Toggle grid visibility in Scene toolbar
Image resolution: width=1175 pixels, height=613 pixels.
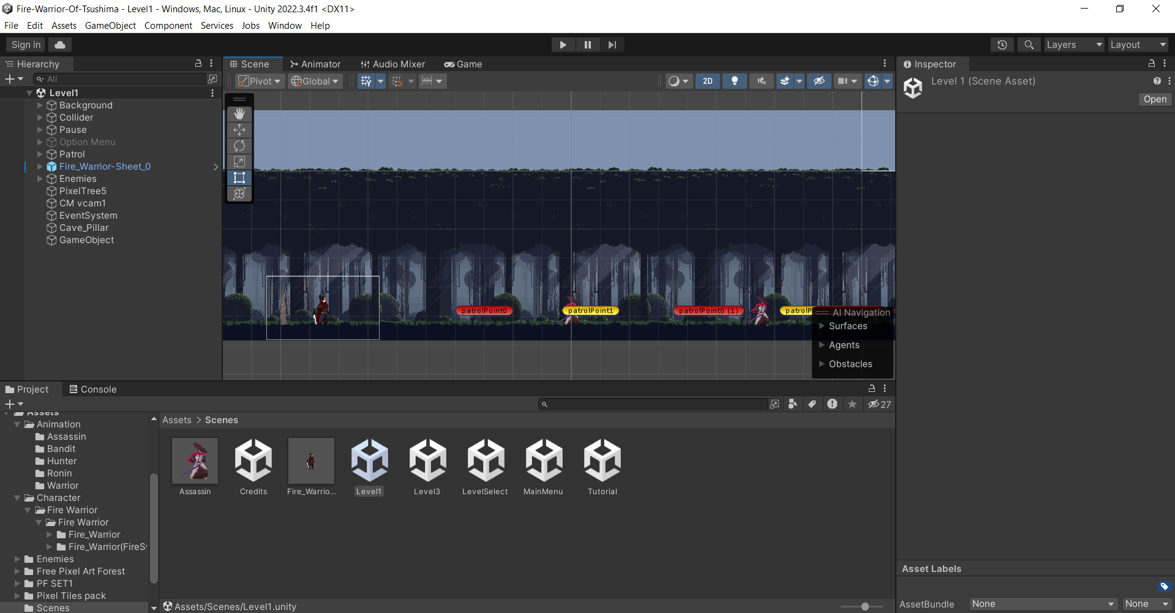(366, 81)
